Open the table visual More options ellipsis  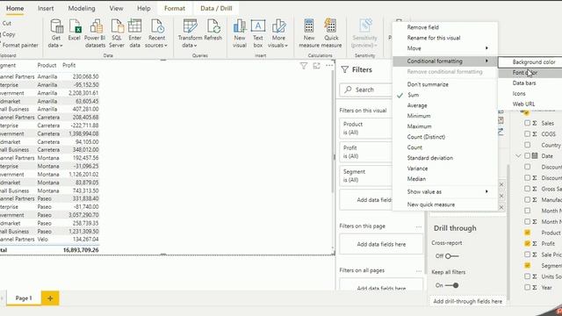click(x=329, y=66)
